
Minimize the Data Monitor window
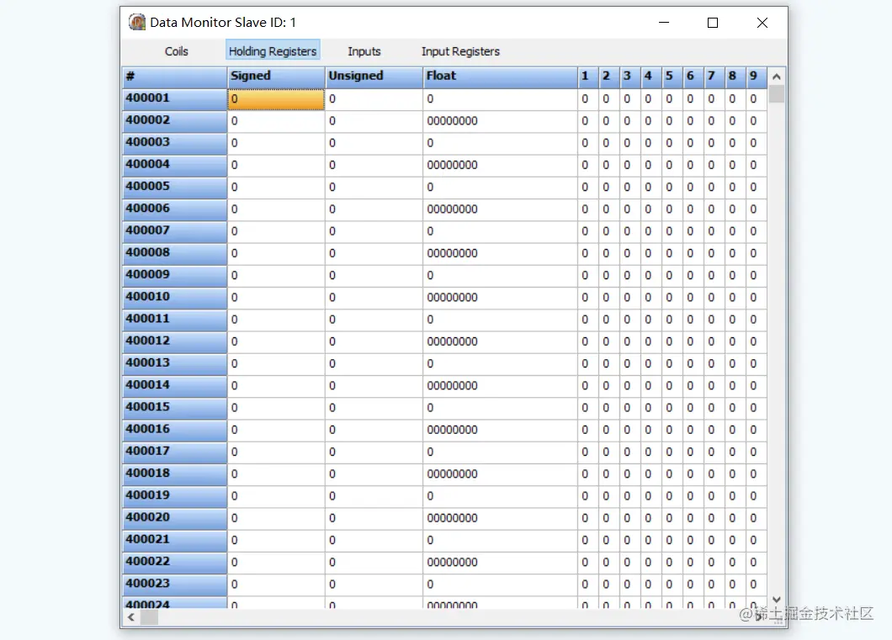664,23
